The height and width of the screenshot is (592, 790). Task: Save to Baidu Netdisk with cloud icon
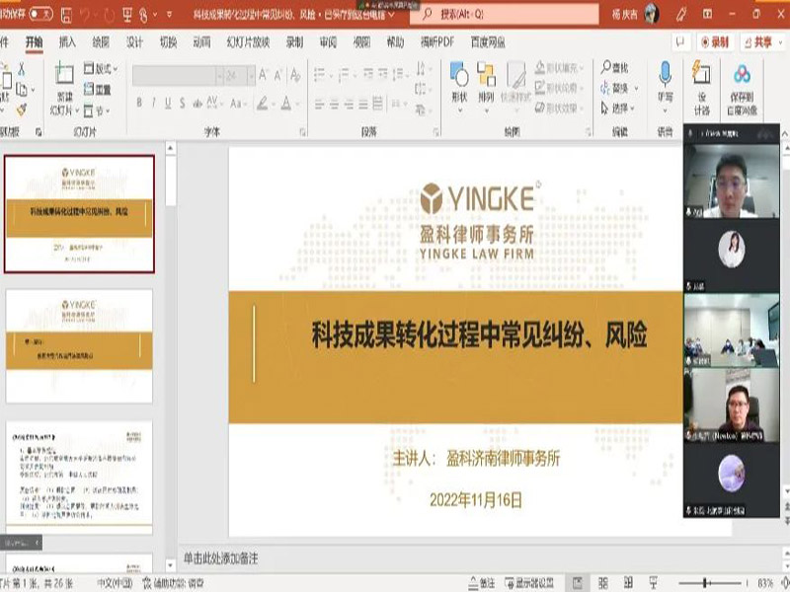pyautogui.click(x=743, y=90)
